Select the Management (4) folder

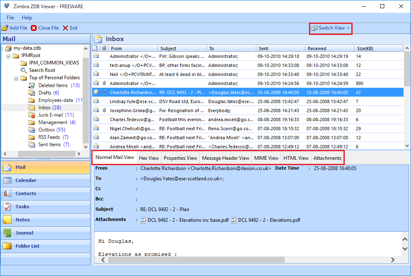click(52, 122)
